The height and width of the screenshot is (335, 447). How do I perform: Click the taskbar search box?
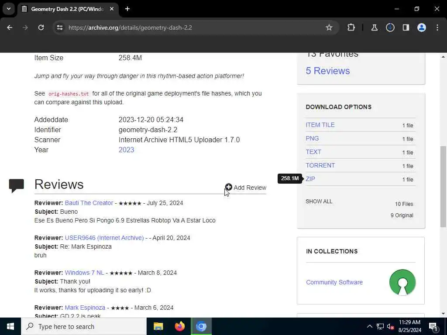[84, 326]
